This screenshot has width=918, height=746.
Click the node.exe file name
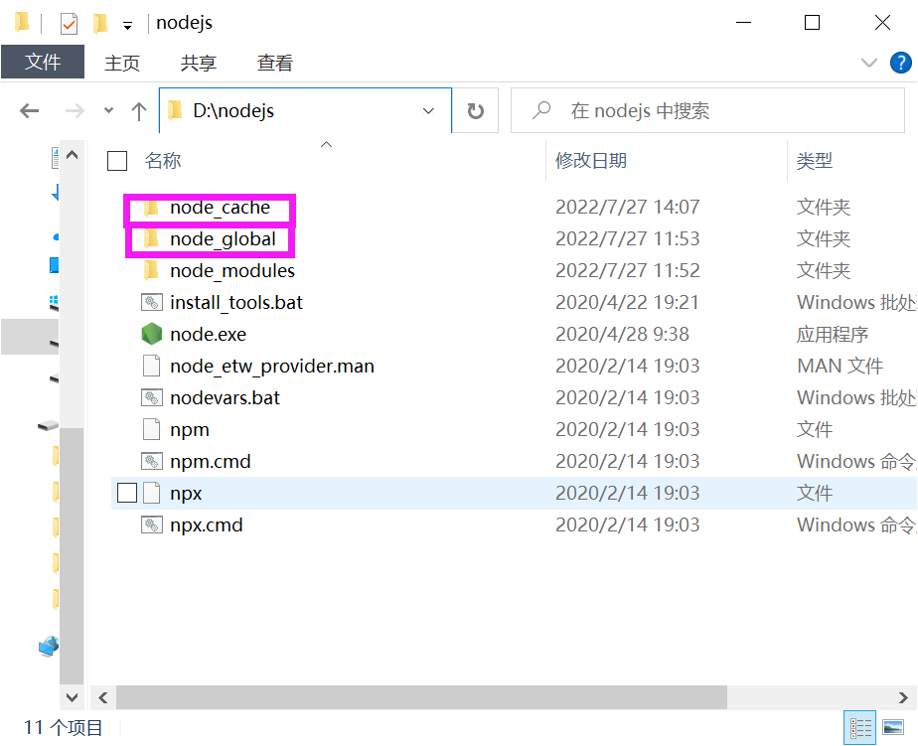coord(208,335)
